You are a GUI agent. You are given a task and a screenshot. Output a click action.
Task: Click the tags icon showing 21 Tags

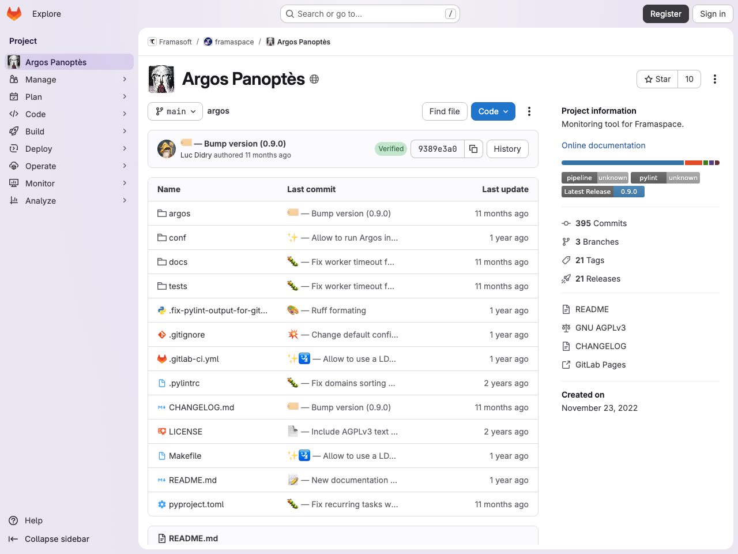pyautogui.click(x=566, y=260)
